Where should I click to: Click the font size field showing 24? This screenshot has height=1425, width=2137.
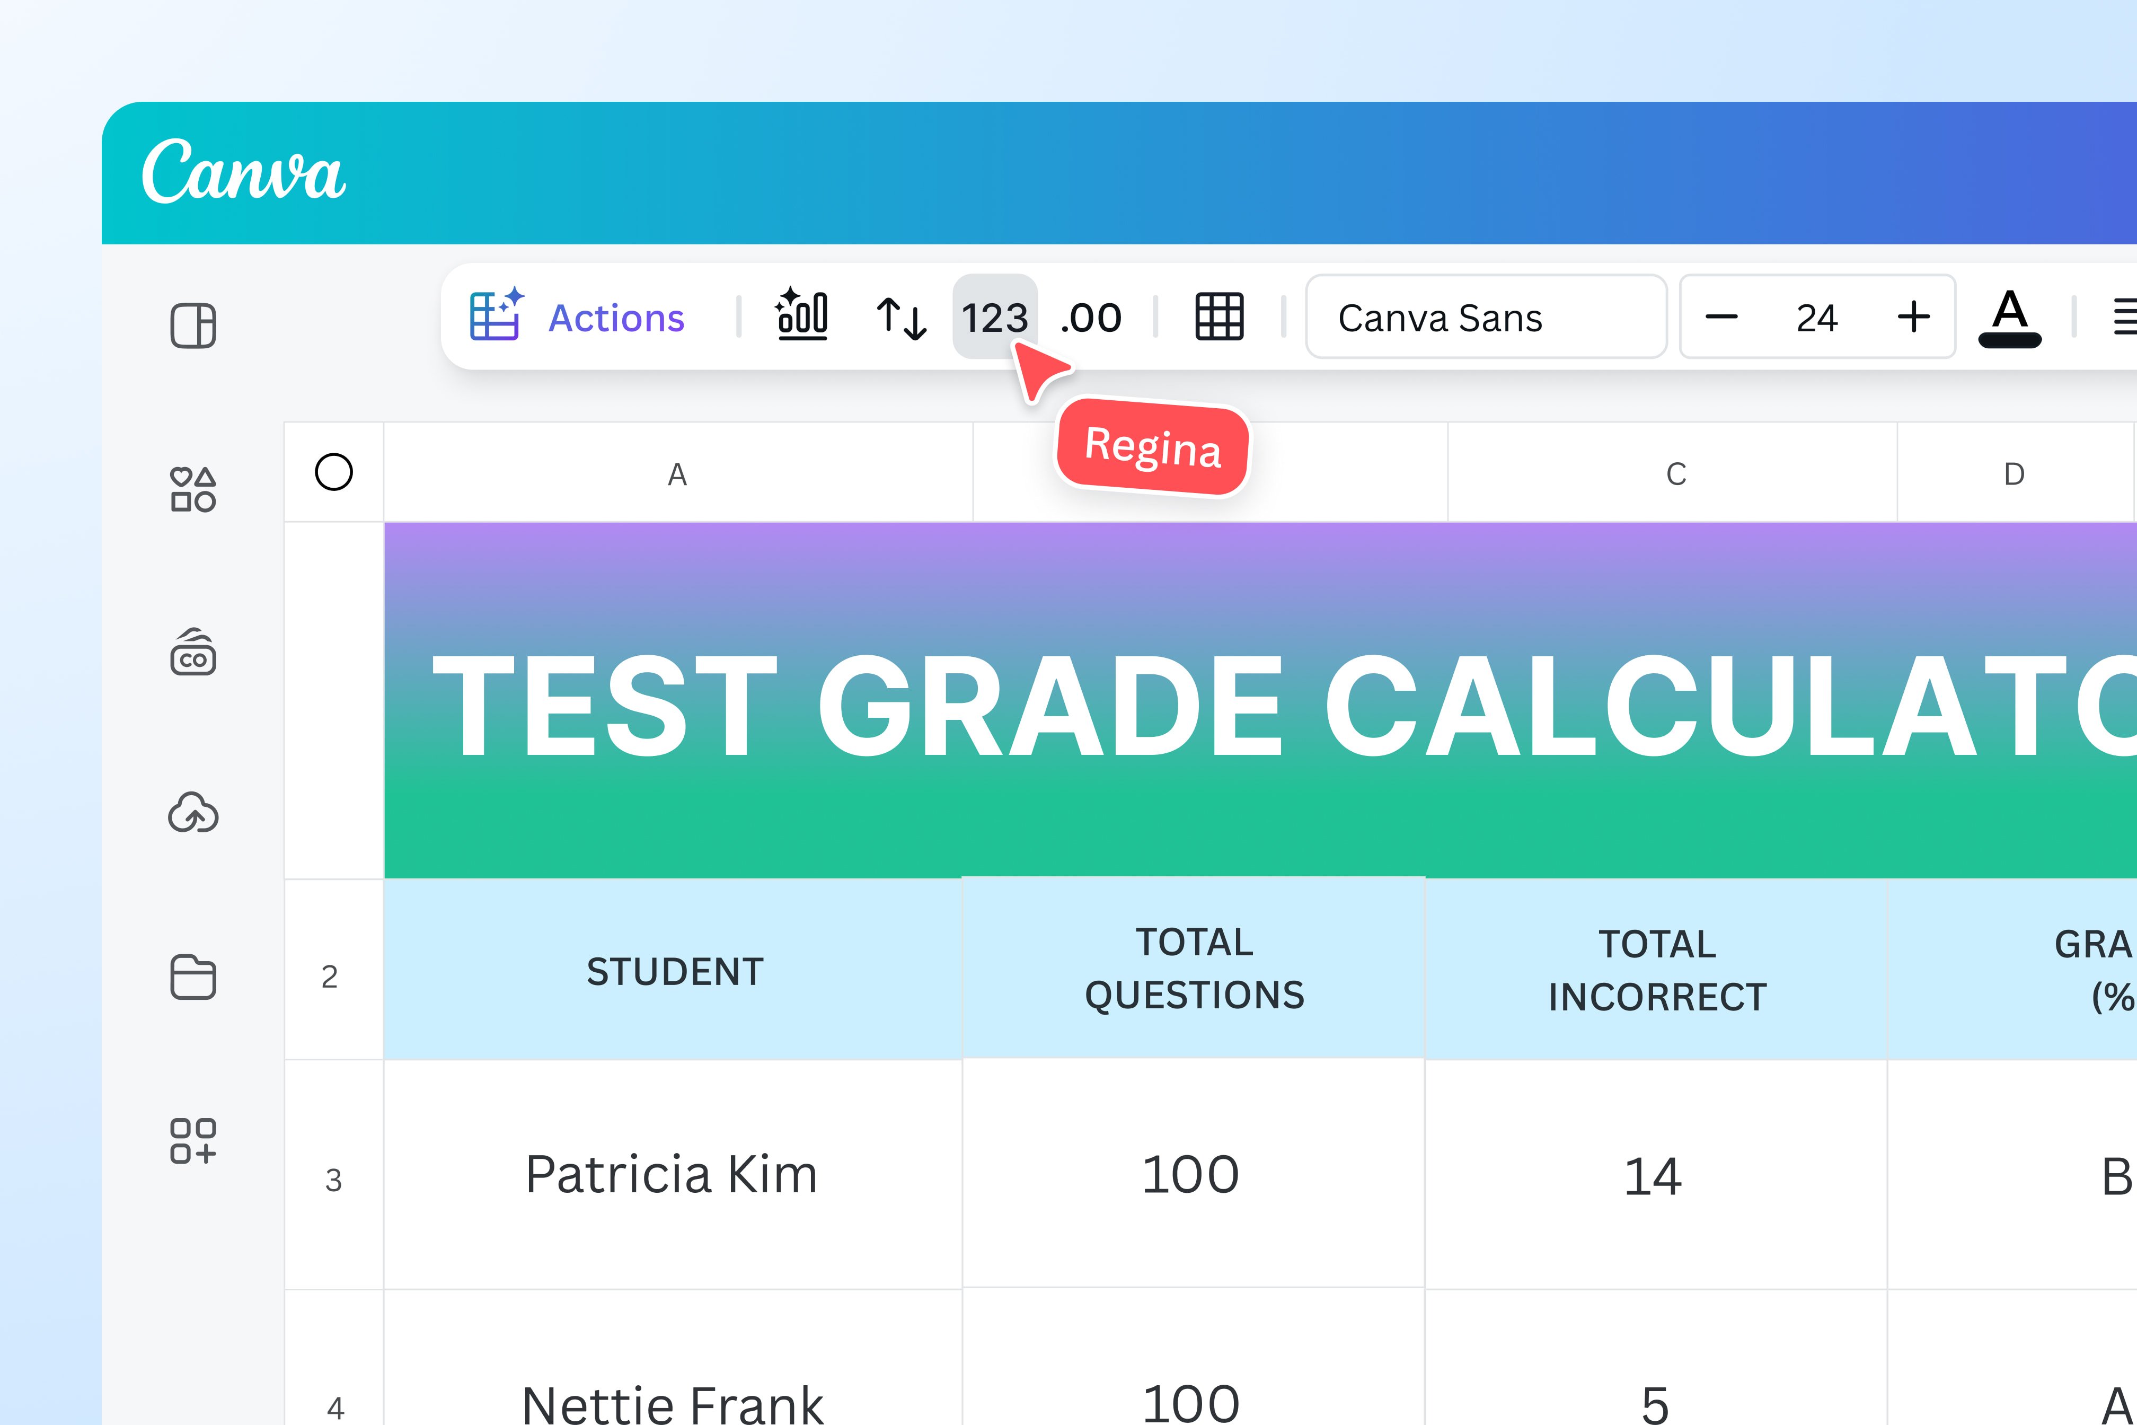pyautogui.click(x=1816, y=317)
